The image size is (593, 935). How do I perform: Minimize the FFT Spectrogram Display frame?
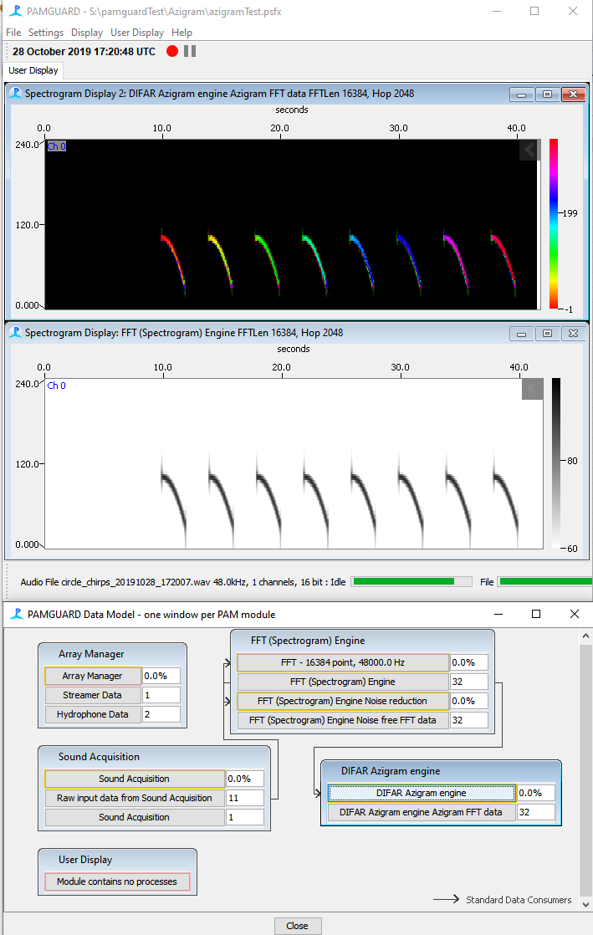pyautogui.click(x=521, y=334)
